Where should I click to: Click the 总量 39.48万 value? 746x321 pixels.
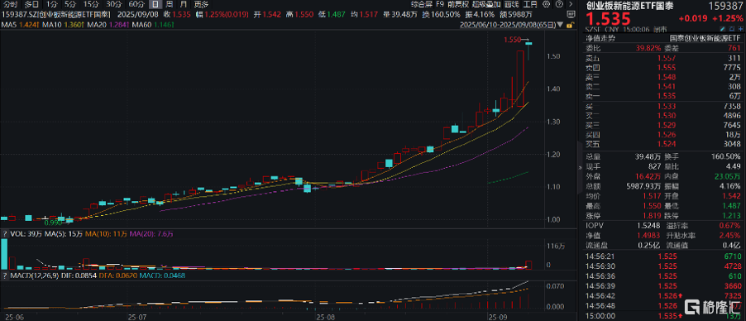pos(648,156)
